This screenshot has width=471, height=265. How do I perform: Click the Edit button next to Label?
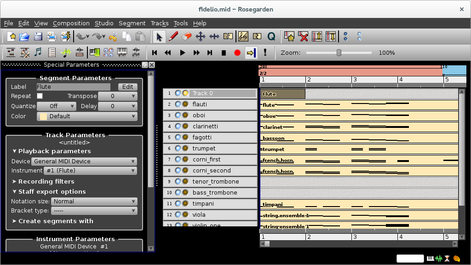[128, 87]
